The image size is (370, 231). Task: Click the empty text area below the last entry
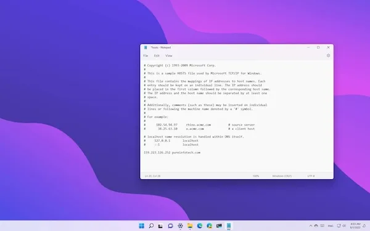click(236, 164)
